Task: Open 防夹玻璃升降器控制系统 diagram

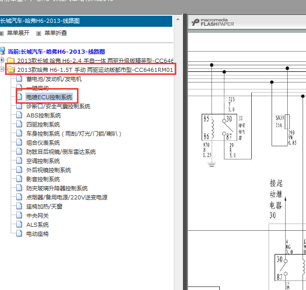Action: (x=57, y=188)
